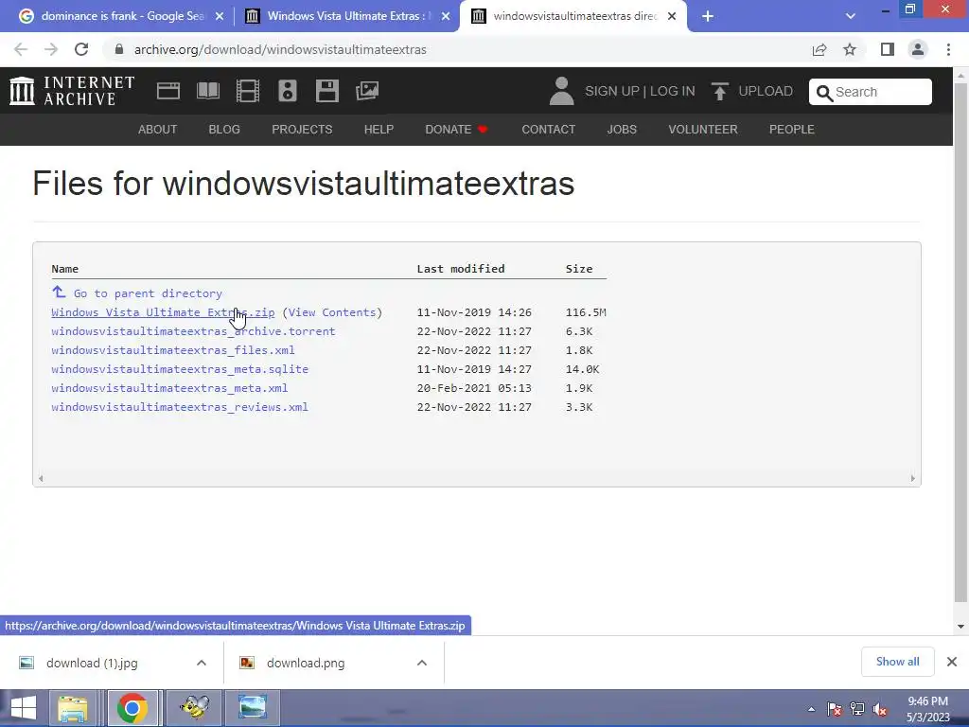Click the View Contents link
969x727 pixels.
click(332, 312)
